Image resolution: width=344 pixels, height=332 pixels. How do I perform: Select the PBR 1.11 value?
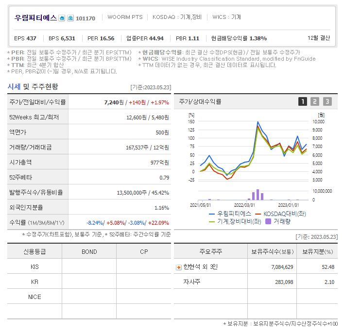[x=188, y=38]
